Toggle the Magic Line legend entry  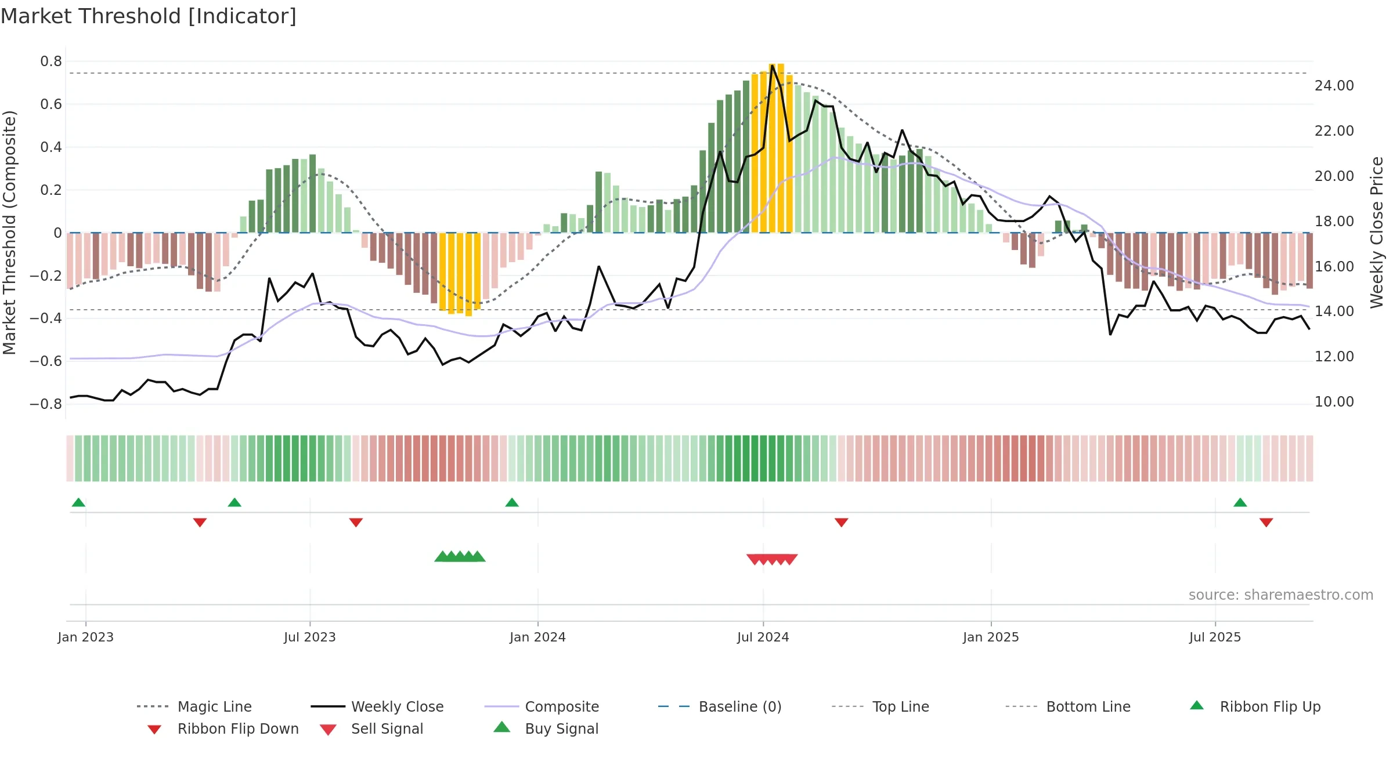[x=194, y=706]
